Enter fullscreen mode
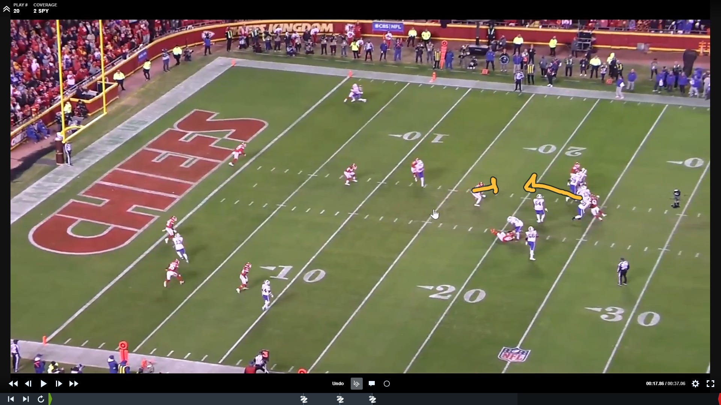The image size is (721, 405). coord(710,384)
